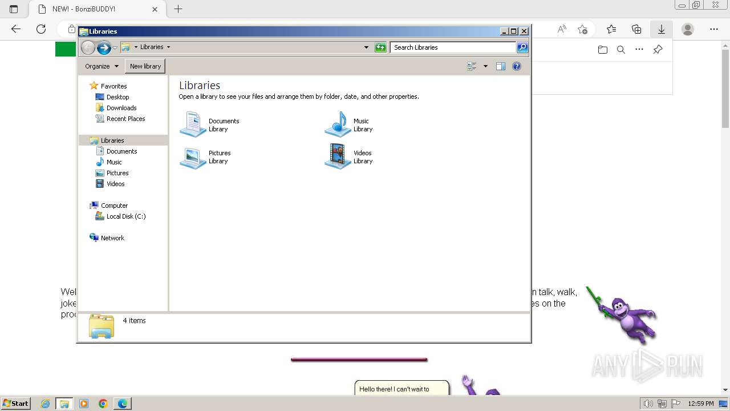Click Microsoft Edge taskbar button

point(123,404)
